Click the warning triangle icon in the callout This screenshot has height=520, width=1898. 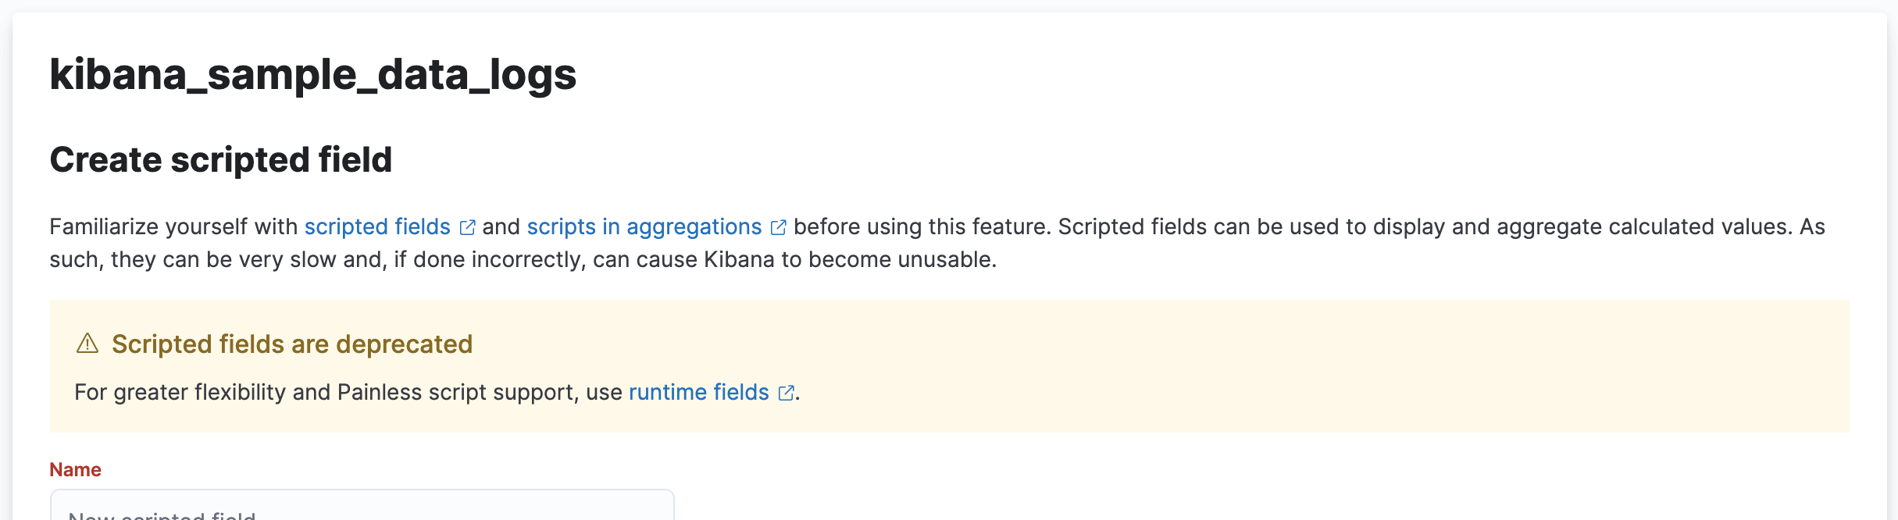click(87, 344)
